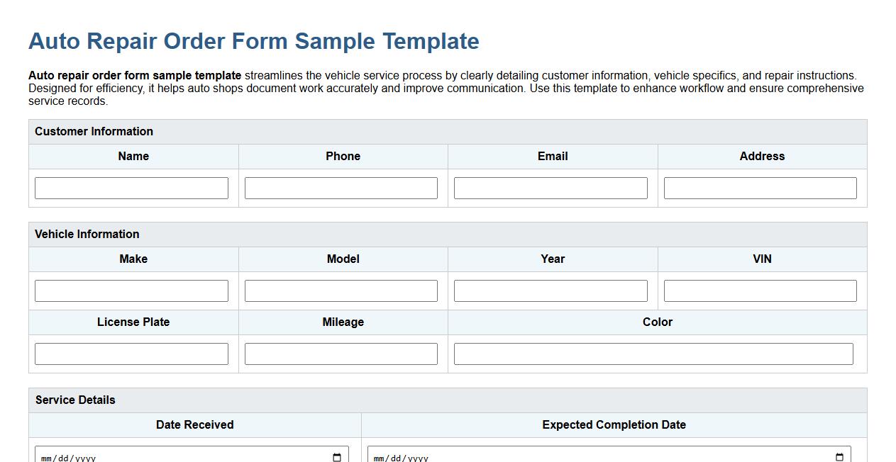Image resolution: width=896 pixels, height=462 pixels.
Task: Select the Email input field
Action: pos(551,187)
